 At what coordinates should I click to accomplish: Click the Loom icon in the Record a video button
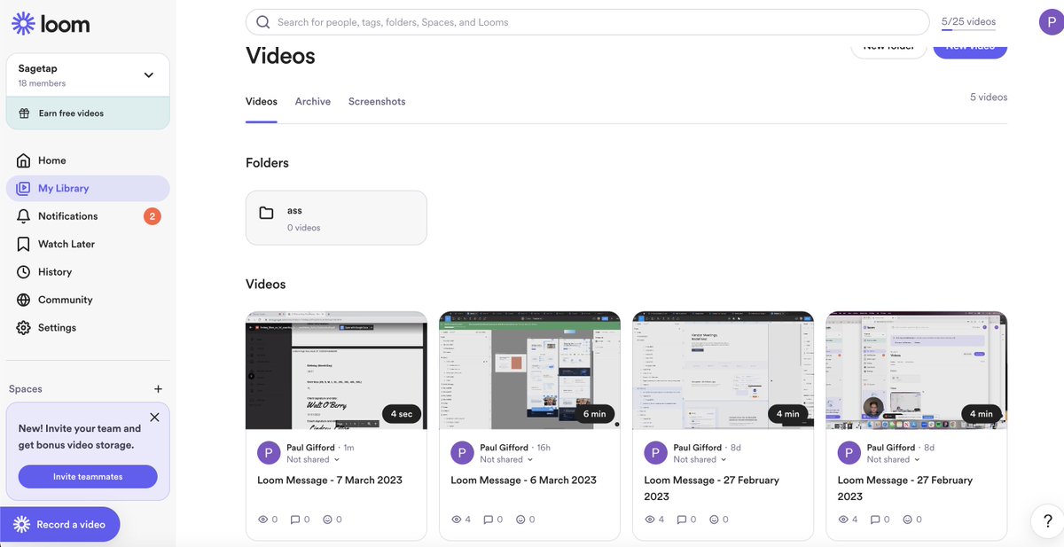(22, 525)
